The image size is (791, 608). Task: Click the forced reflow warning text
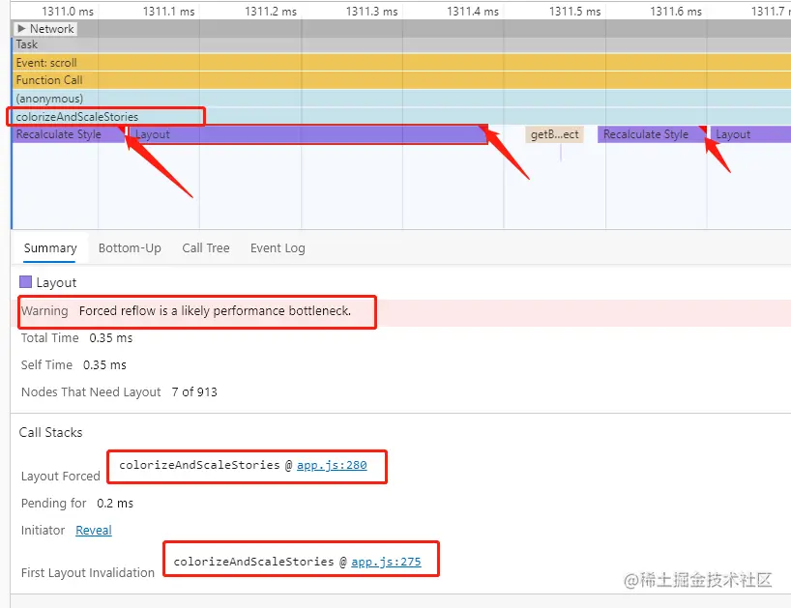[215, 311]
